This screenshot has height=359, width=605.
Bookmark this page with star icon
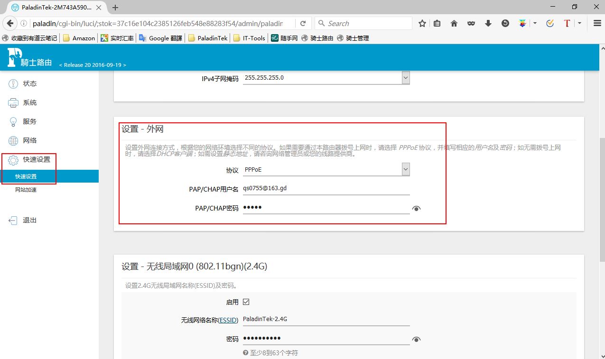click(x=422, y=23)
